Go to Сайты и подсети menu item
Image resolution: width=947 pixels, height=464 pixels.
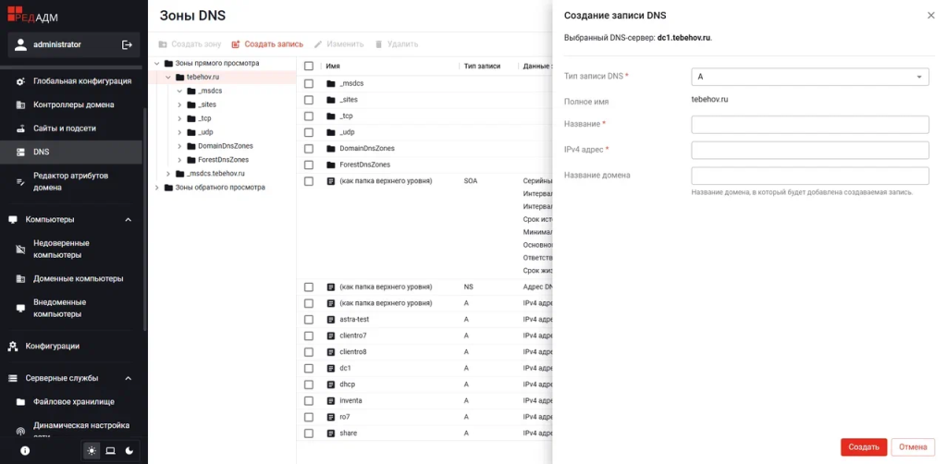click(65, 128)
